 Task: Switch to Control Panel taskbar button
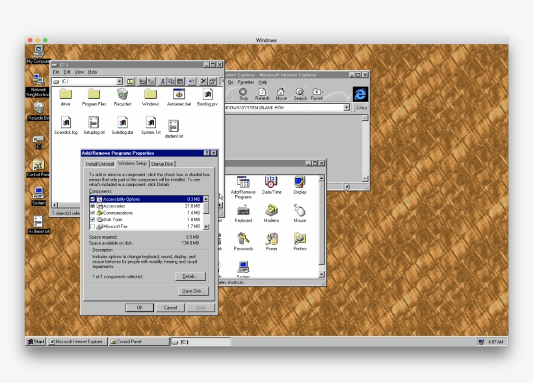click(x=138, y=341)
